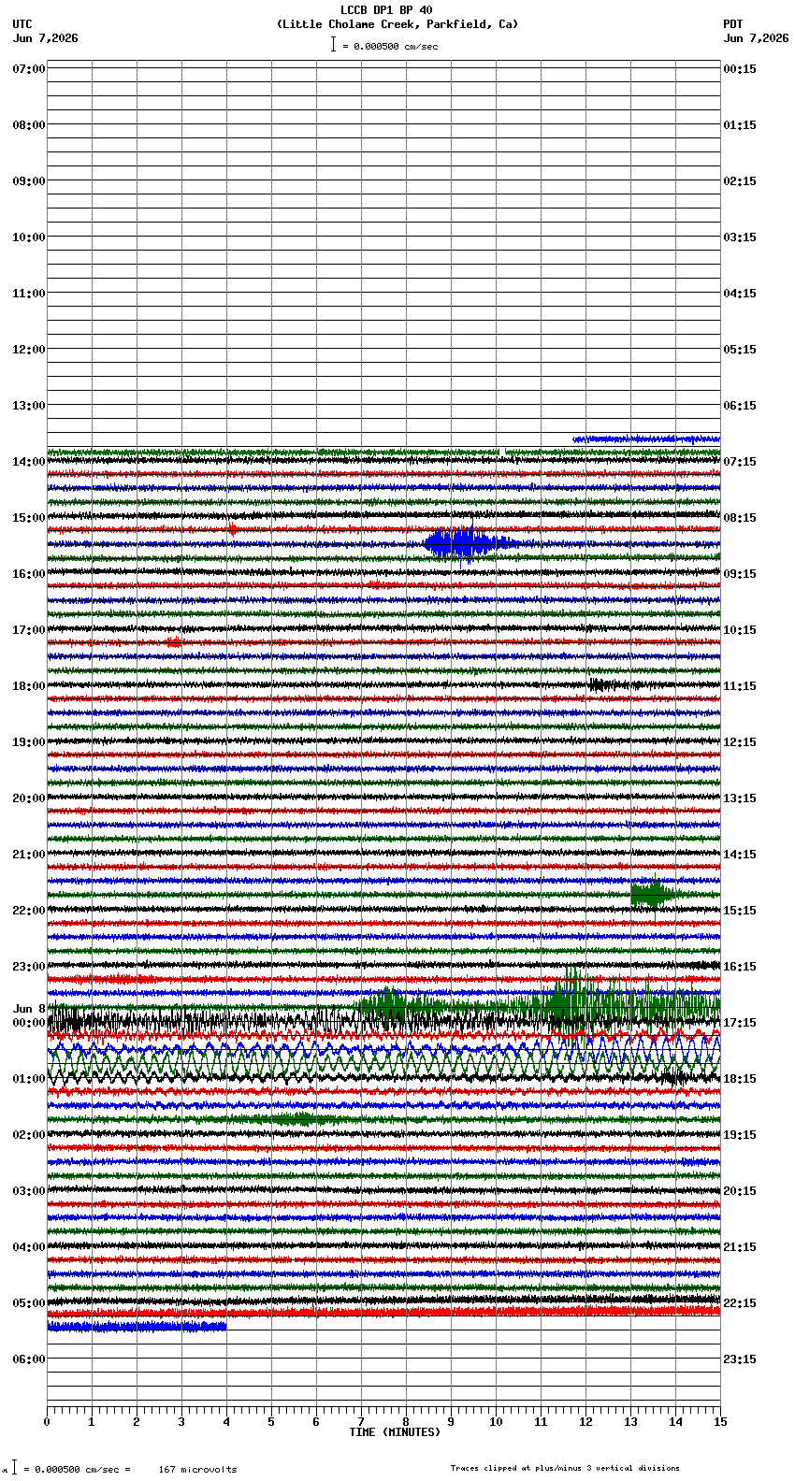Click the blue seismic event burst near 15:30
The image size is (795, 1481).
(x=470, y=543)
